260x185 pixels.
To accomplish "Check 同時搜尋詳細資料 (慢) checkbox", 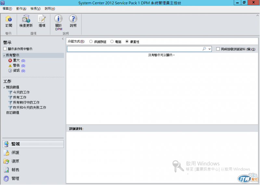I will [x=218, y=49].
